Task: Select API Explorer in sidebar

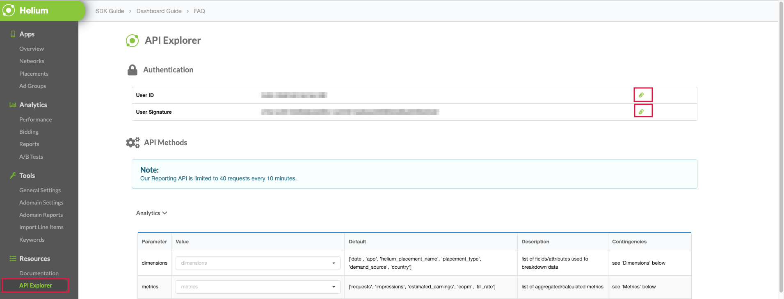Action: pyautogui.click(x=36, y=286)
